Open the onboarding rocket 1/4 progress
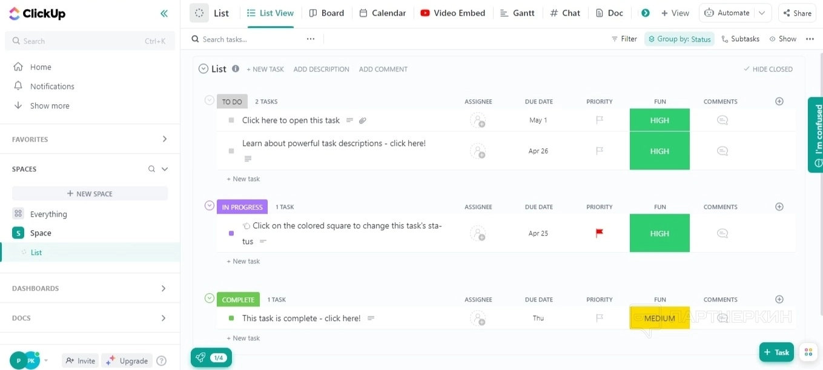 [x=211, y=357]
